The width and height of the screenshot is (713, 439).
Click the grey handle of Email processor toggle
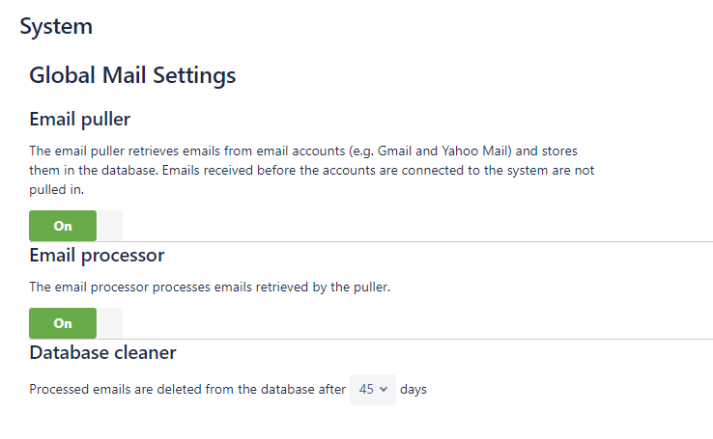110,323
